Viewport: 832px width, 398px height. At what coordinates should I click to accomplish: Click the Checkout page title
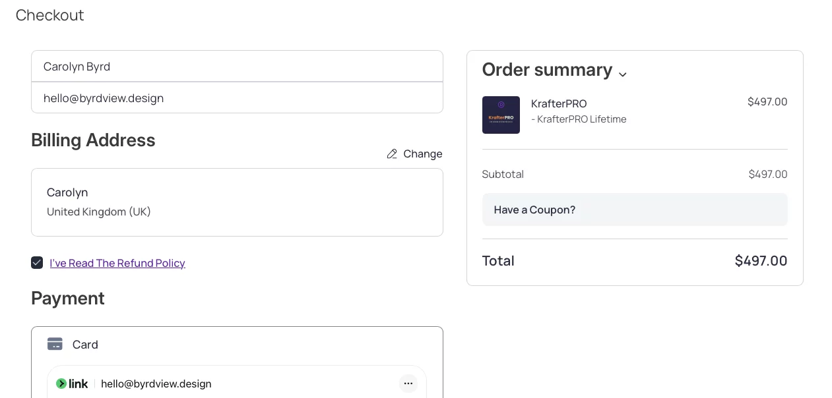tap(50, 14)
